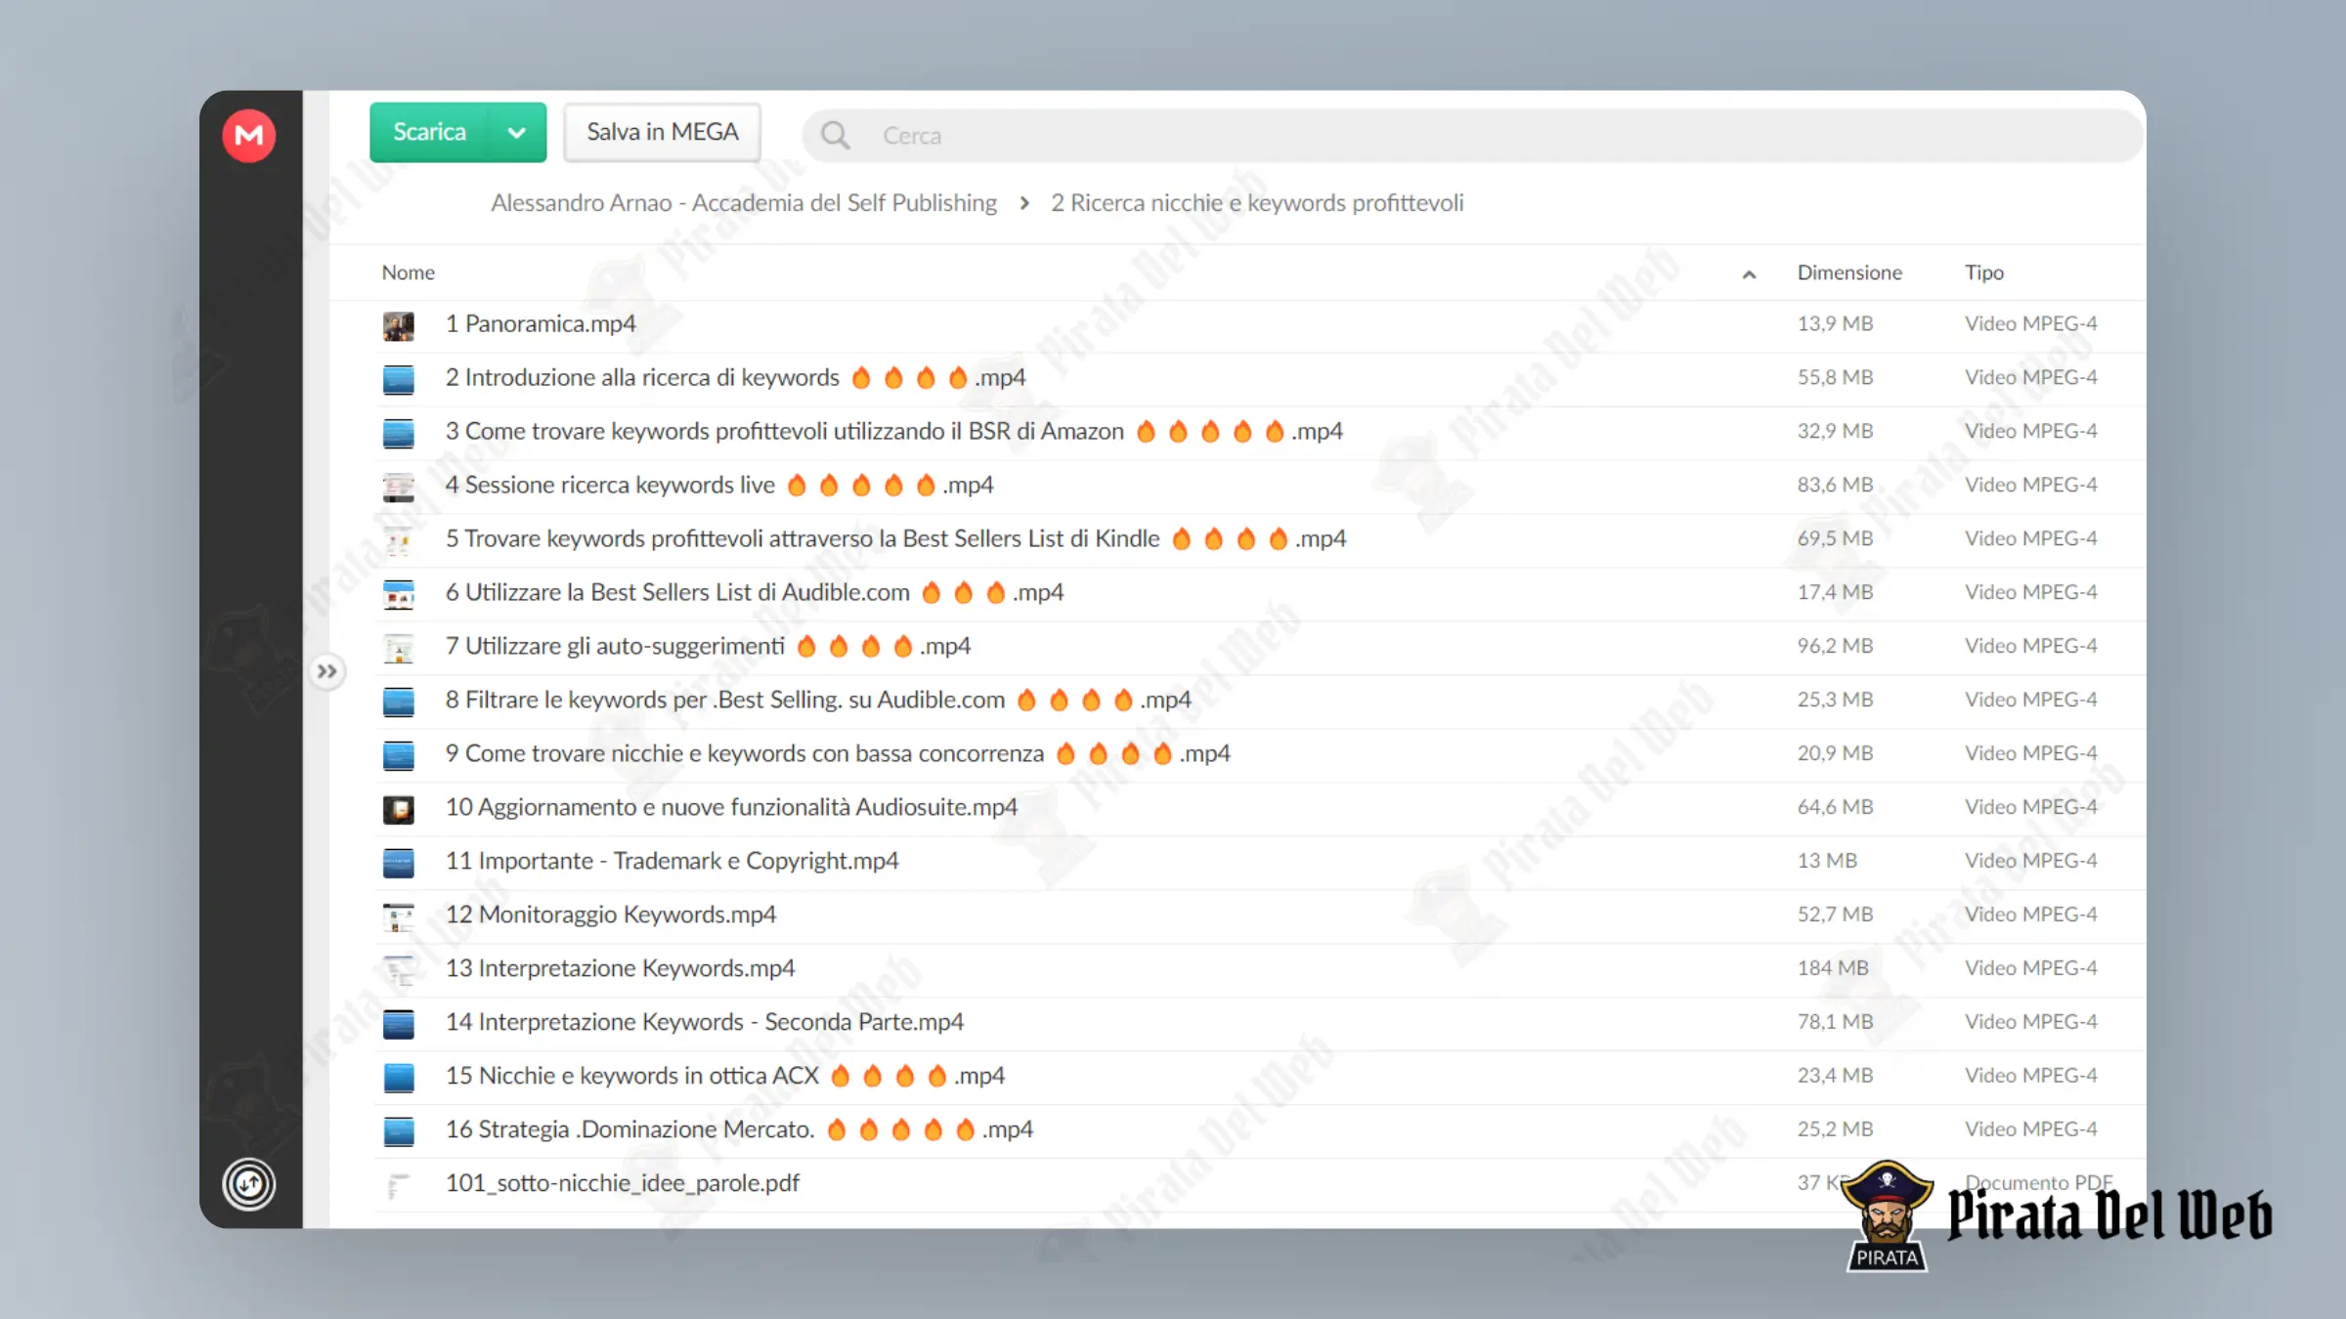Select 6 Utilizzare la Best Sellers List
Image resolution: width=2346 pixels, height=1319 pixels.
[755, 592]
